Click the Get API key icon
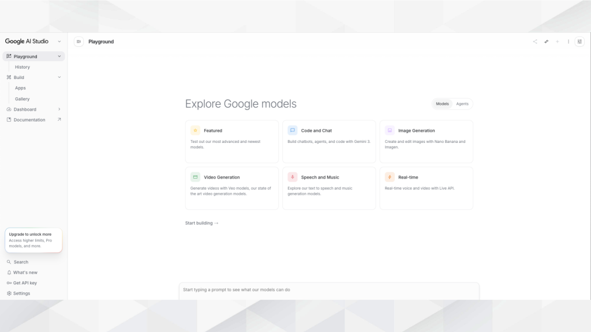This screenshot has height=332, width=591. tap(9, 283)
